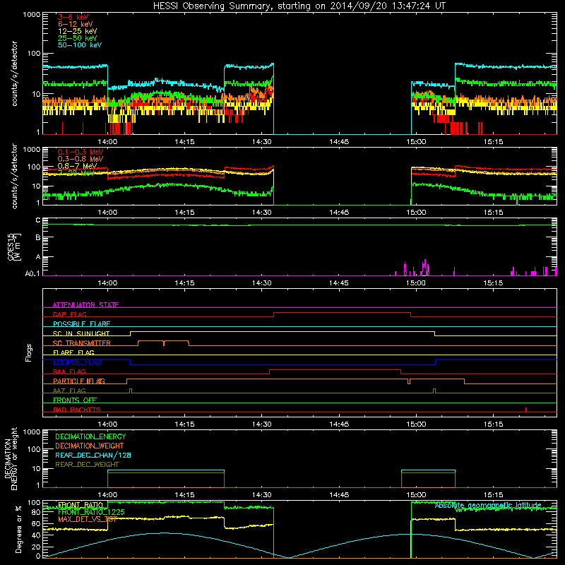Click the Degrees or % axis label
The image size is (565, 565).
(18, 529)
